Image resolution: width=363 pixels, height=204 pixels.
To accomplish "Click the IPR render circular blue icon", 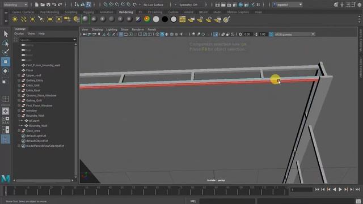I will point(240,5).
